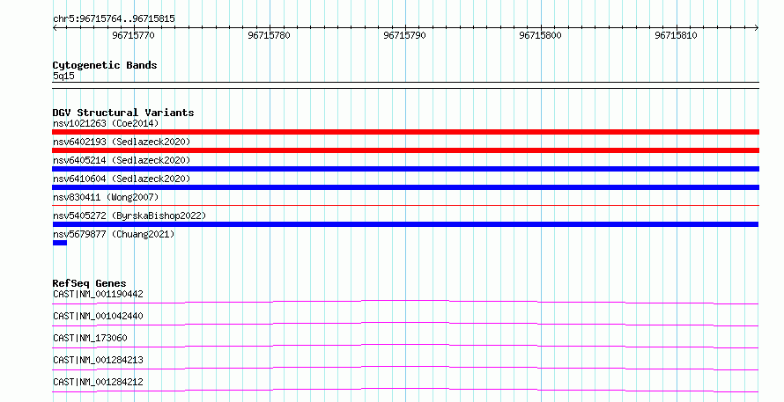
Task: Click the magenta line of CAST|NM_001042440
Action: coord(405,324)
